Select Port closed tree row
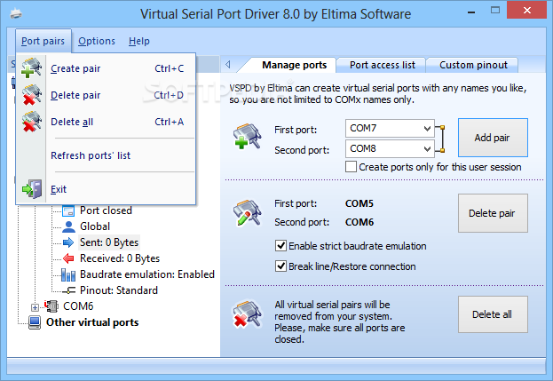Screen dimensions: 553x381 pyautogui.click(x=106, y=210)
